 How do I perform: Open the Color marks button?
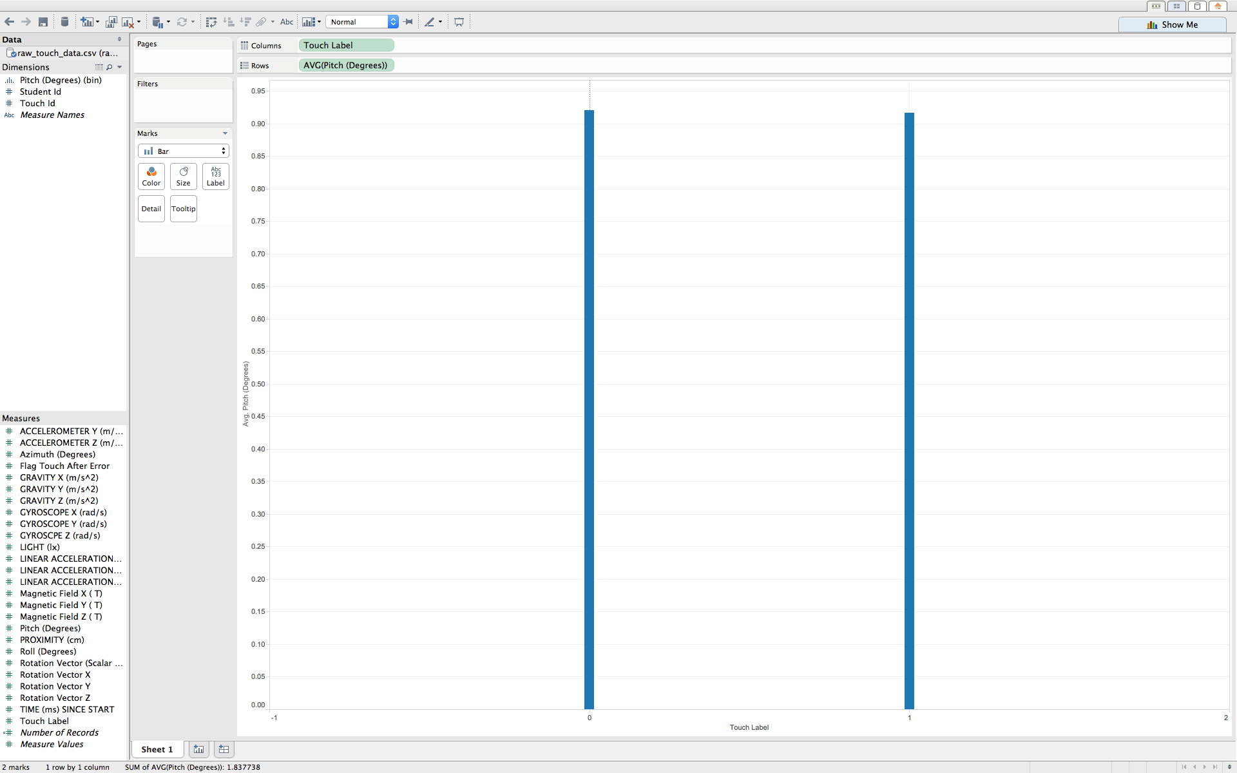151,176
